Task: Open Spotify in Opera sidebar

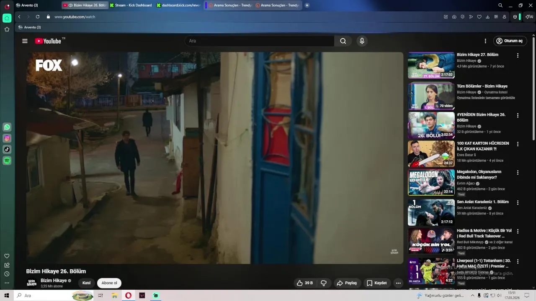Action: pos(7,161)
